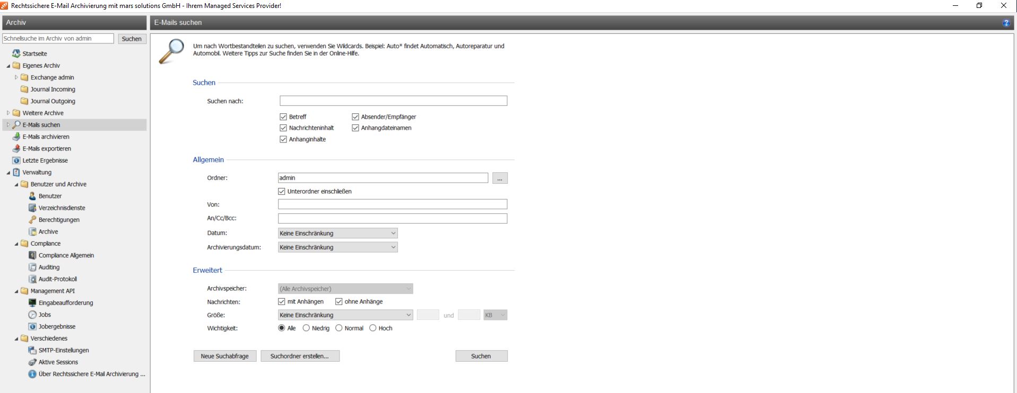This screenshot has height=393, width=1017.
Task: Click the Benutzer user icon
Action: tap(32, 196)
